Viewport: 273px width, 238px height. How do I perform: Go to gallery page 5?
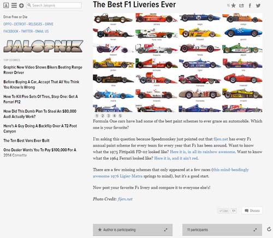click(x=120, y=115)
